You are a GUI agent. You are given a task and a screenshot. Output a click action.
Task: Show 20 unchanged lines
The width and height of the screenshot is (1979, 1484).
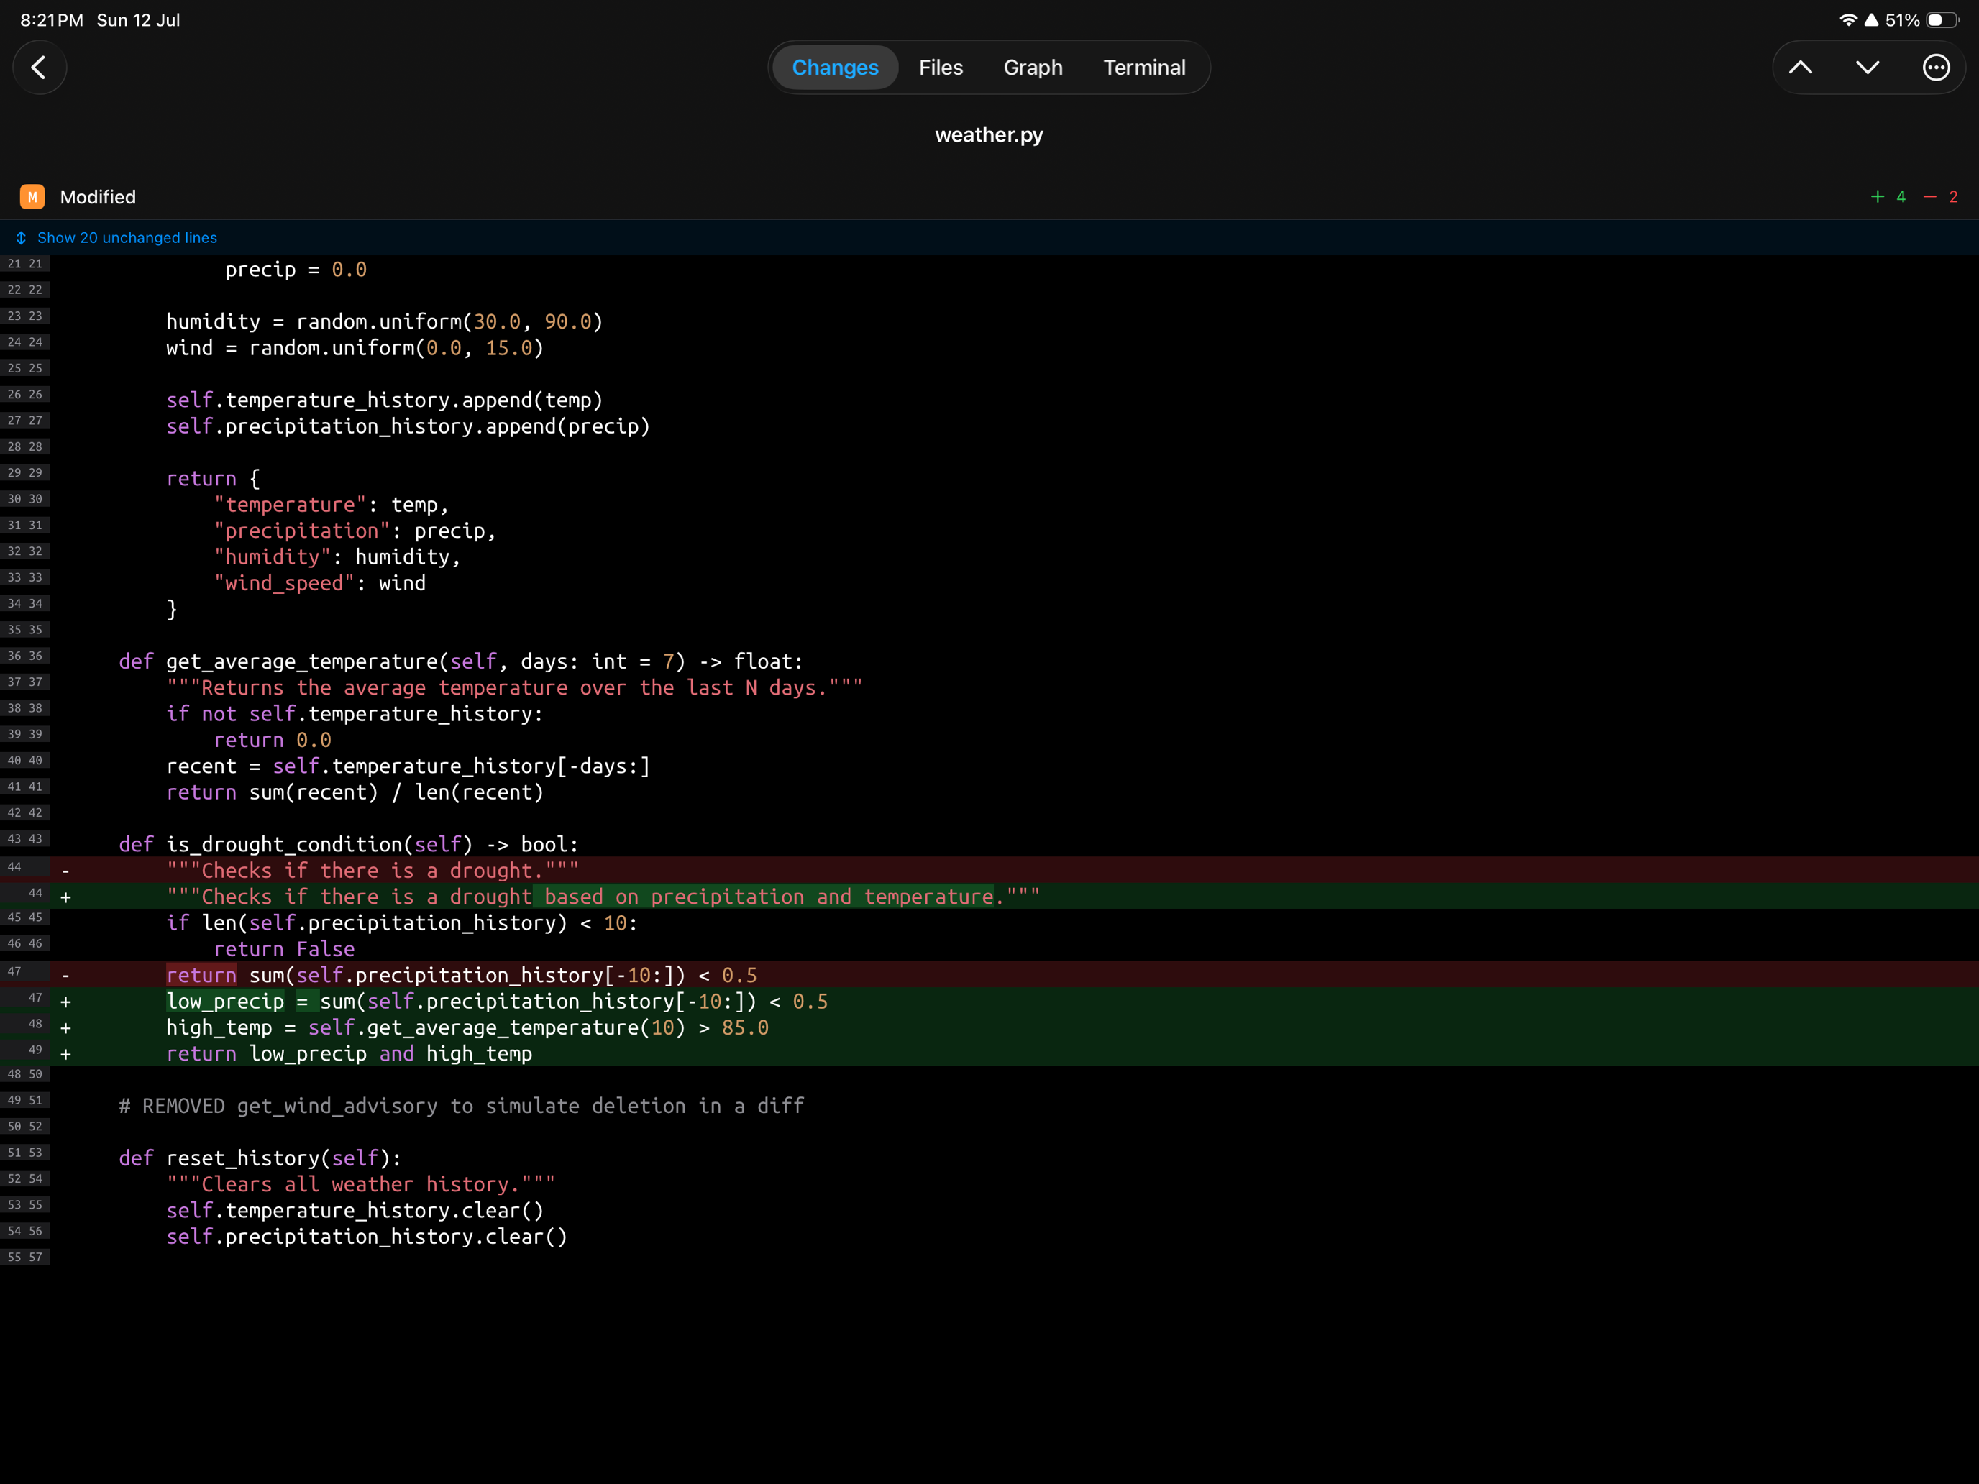click(x=127, y=238)
